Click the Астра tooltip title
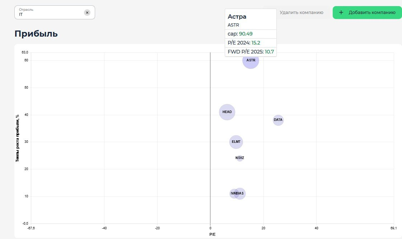 tap(237, 17)
